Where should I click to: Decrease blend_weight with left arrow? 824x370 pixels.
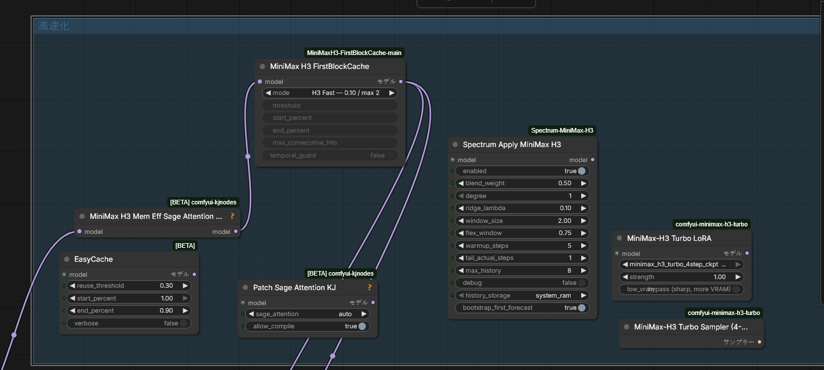pos(461,184)
